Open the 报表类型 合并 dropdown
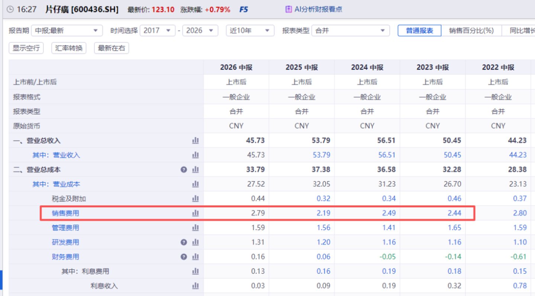 (351, 30)
